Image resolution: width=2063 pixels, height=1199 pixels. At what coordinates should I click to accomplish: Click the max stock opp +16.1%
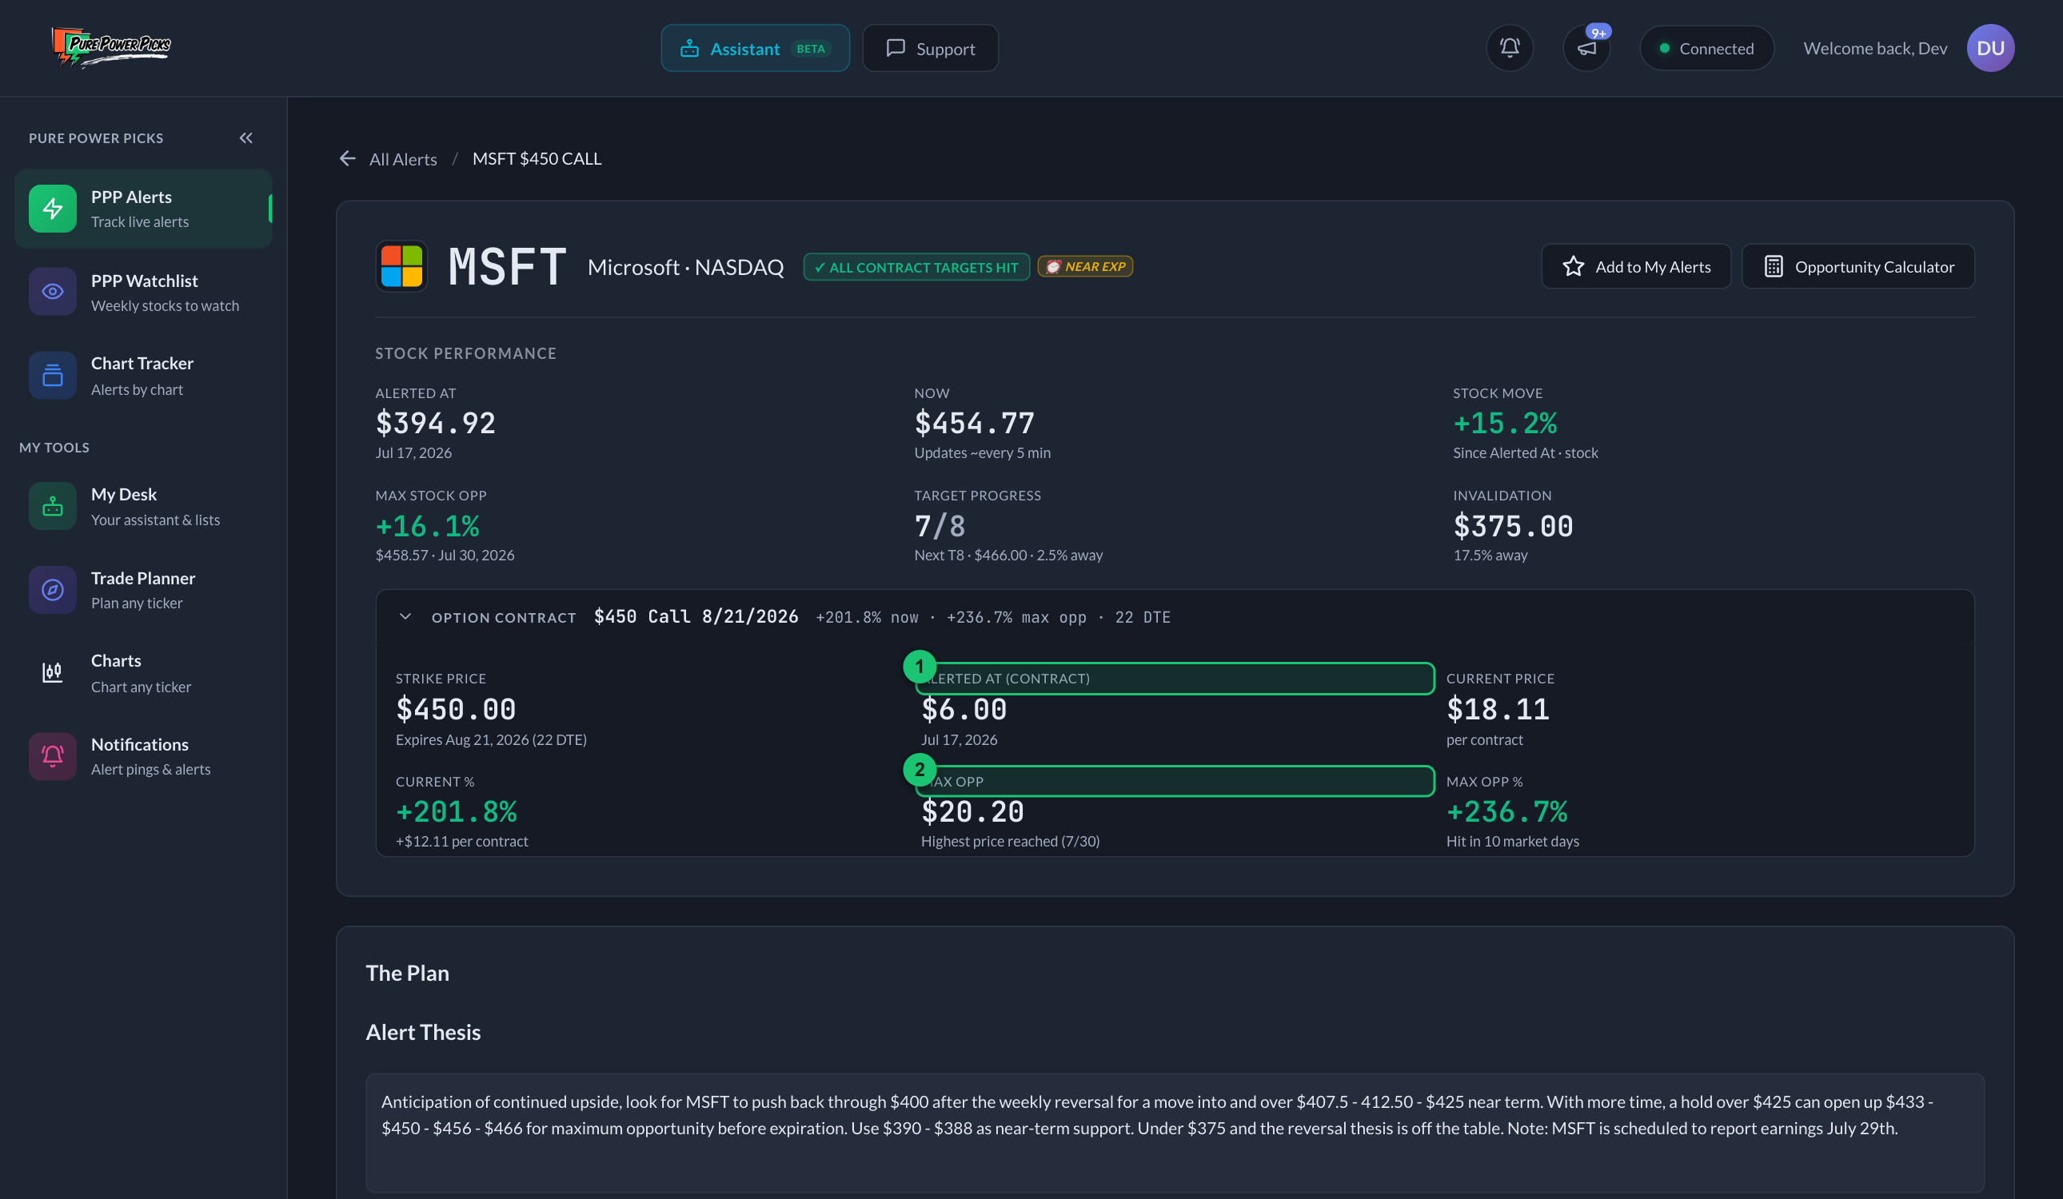[427, 525]
